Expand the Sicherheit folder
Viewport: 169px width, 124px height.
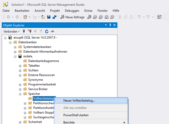[20, 122]
